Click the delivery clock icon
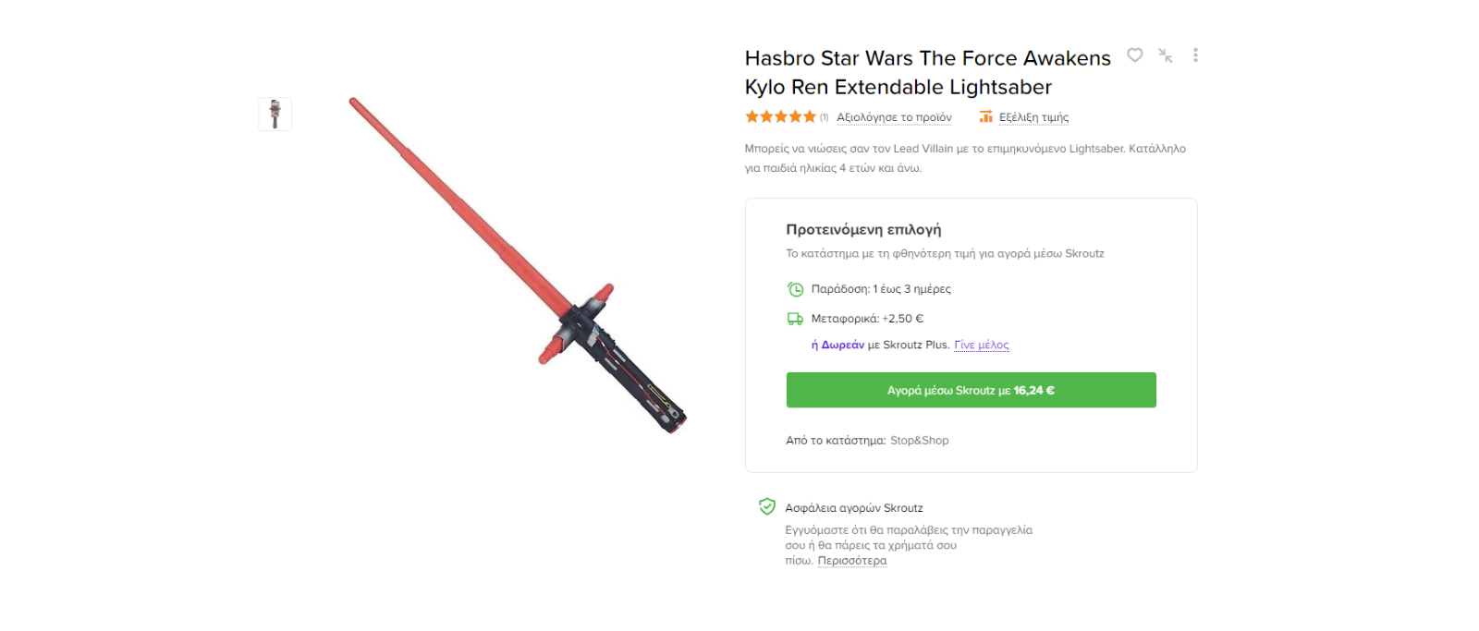1479x631 pixels. (x=795, y=289)
